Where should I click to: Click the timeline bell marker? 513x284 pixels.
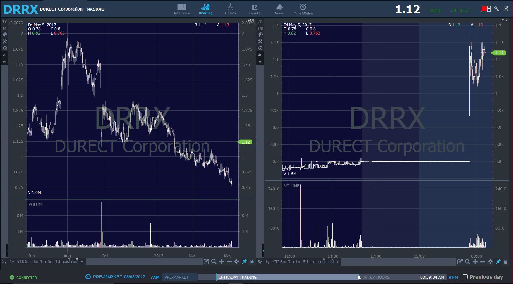(359, 277)
